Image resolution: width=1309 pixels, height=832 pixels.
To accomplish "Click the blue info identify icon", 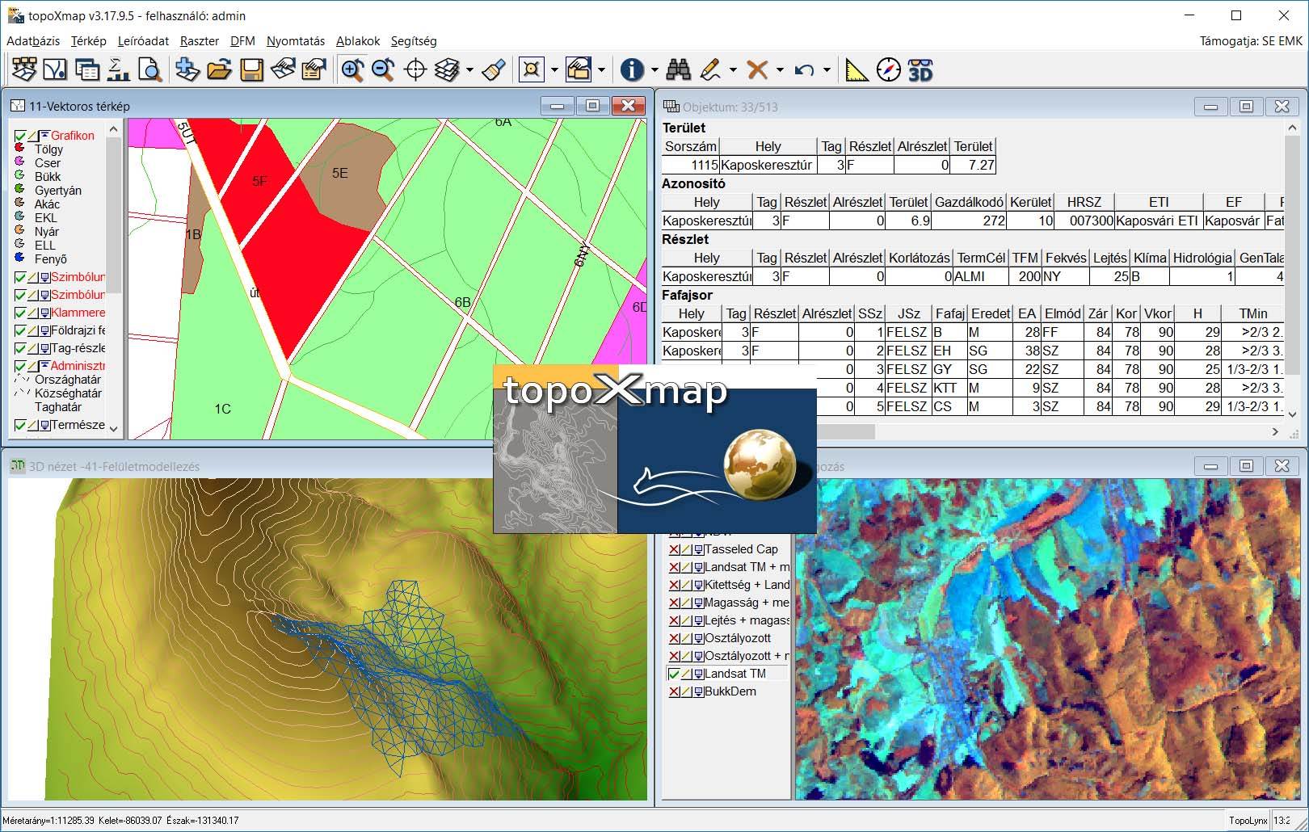I will click(632, 70).
